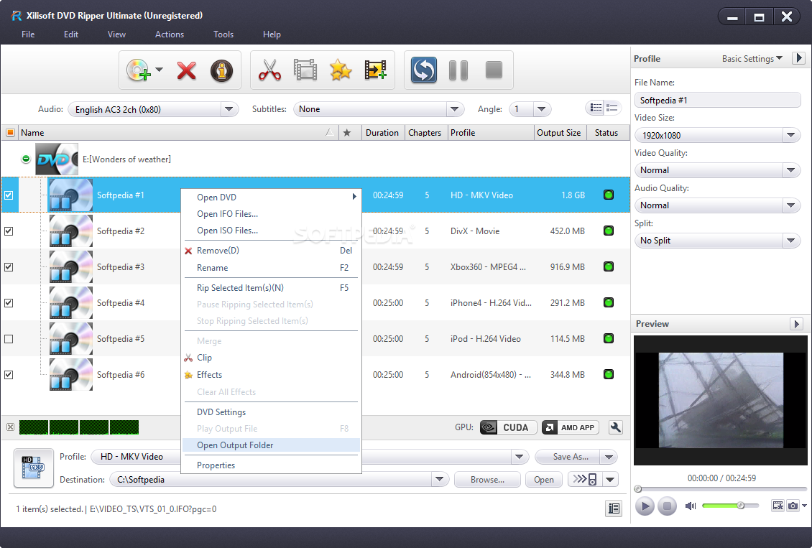Expand the Preview panel arrow button

[796, 324]
